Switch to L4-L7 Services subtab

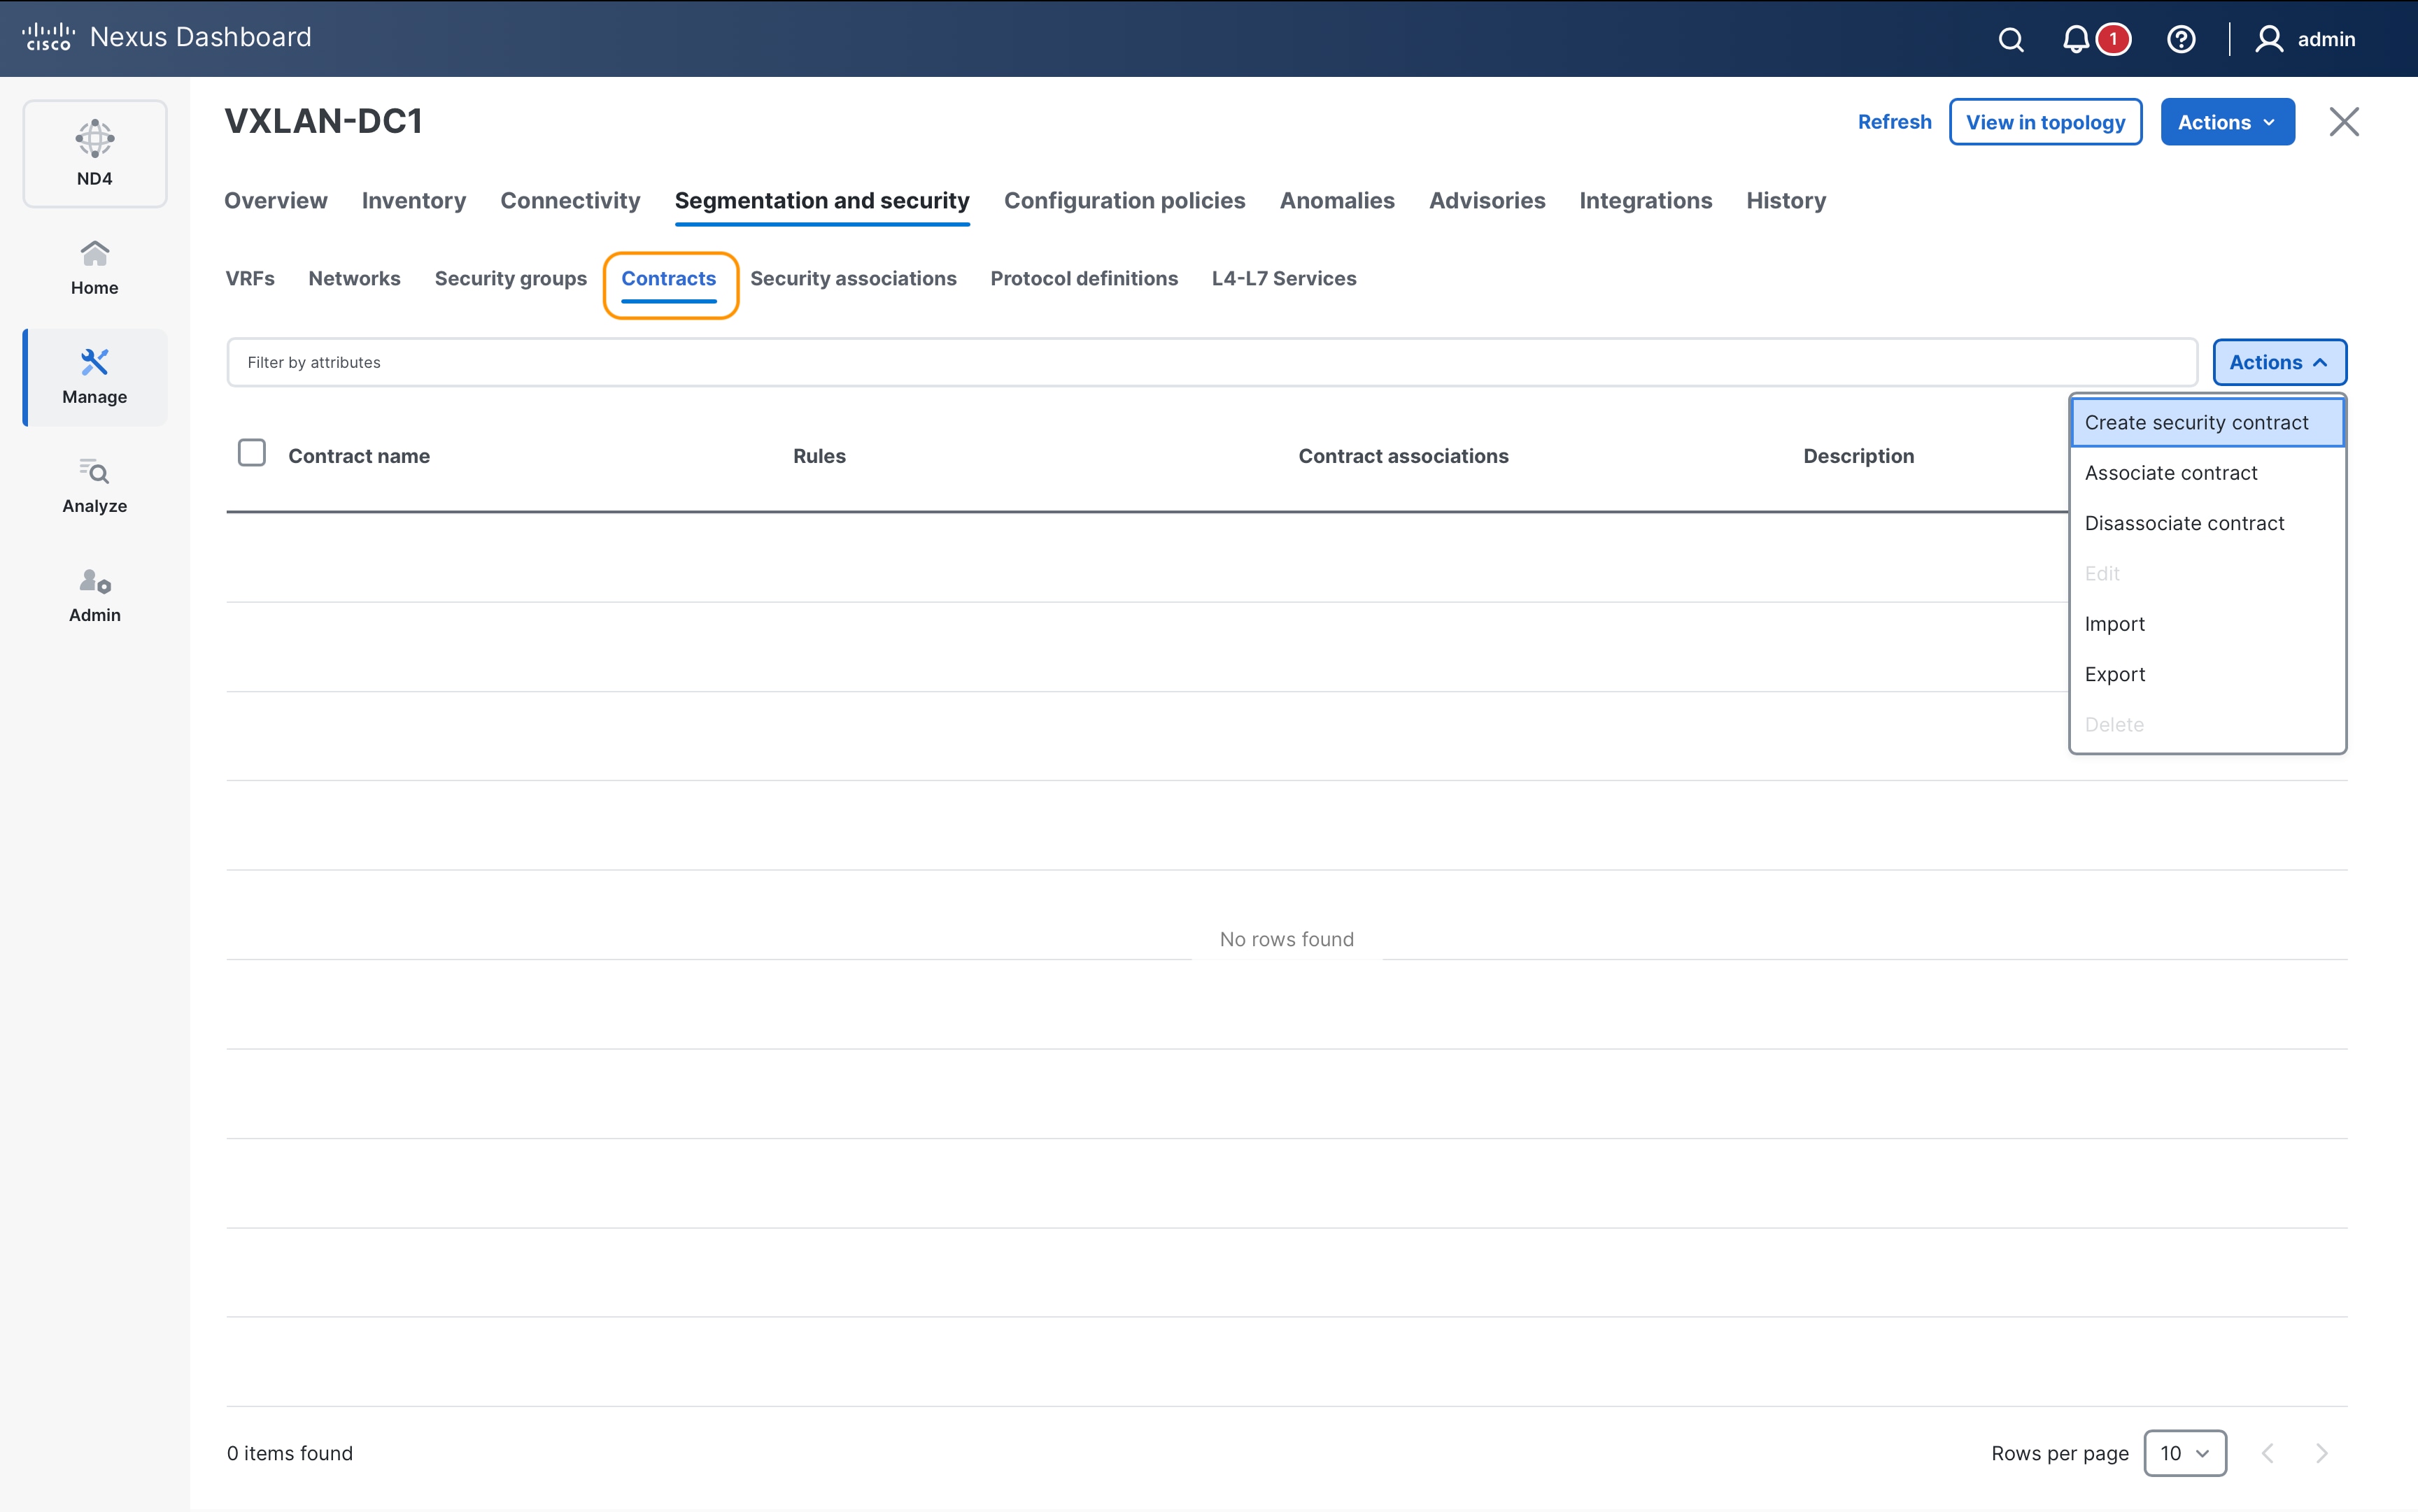[1284, 278]
